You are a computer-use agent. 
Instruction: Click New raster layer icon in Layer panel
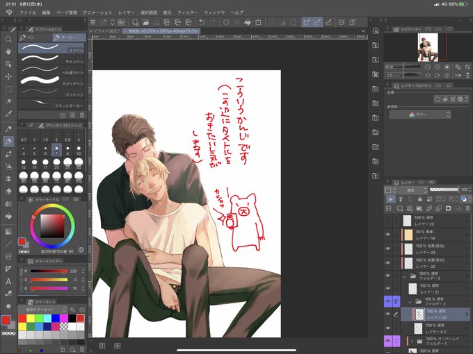click(400, 208)
